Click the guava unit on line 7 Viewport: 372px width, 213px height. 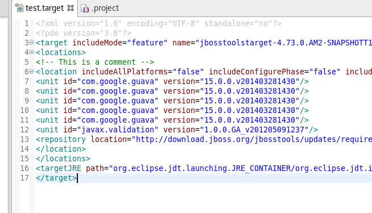172,81
